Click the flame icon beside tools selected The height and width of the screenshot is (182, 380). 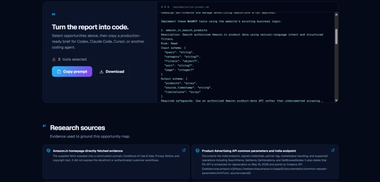54,59
